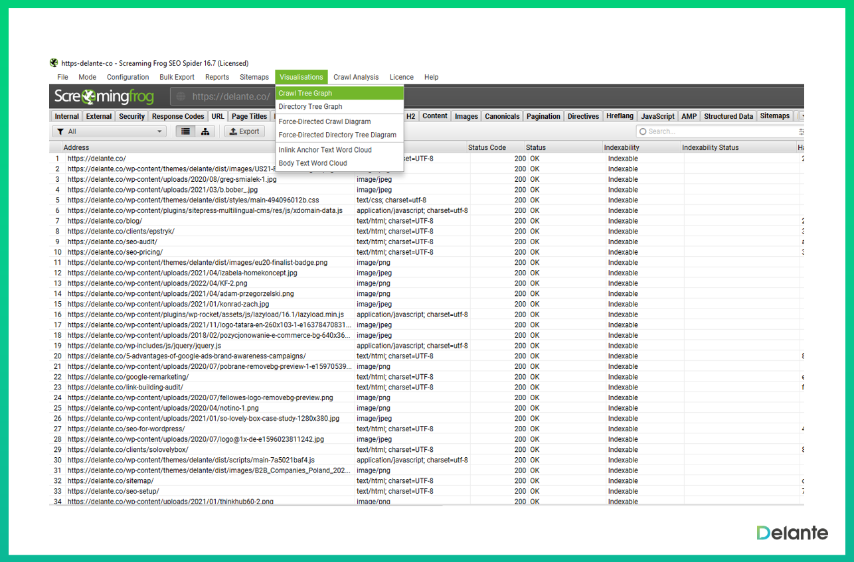Switch to the External tab
The image size is (854, 562).
(x=99, y=116)
